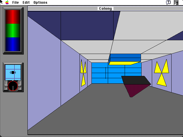Click the blue door at corridor end
Image resolution: width=183 pixels, height=137 pixels.
(116, 73)
